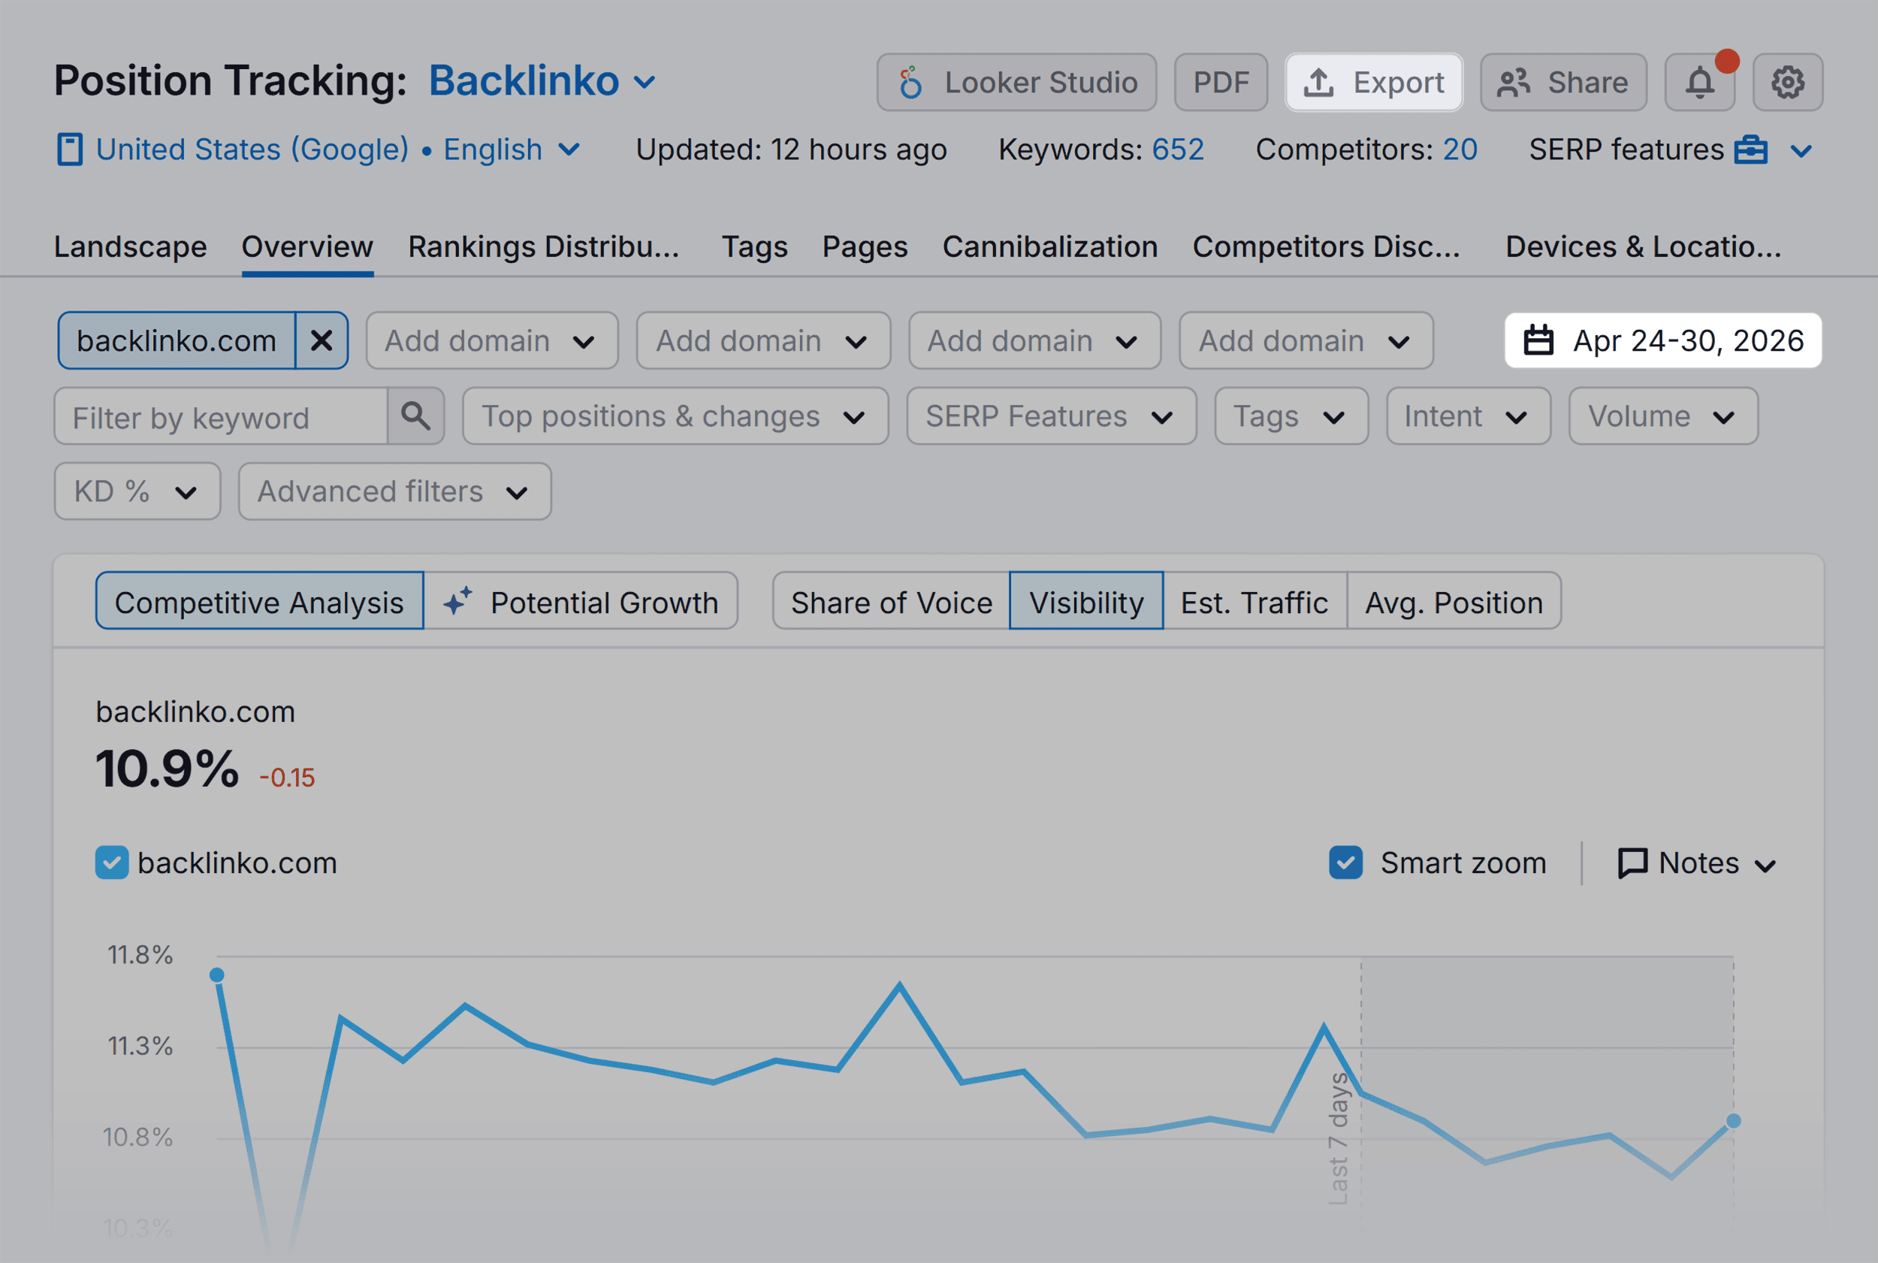Go to the Tags tab

[x=755, y=246]
